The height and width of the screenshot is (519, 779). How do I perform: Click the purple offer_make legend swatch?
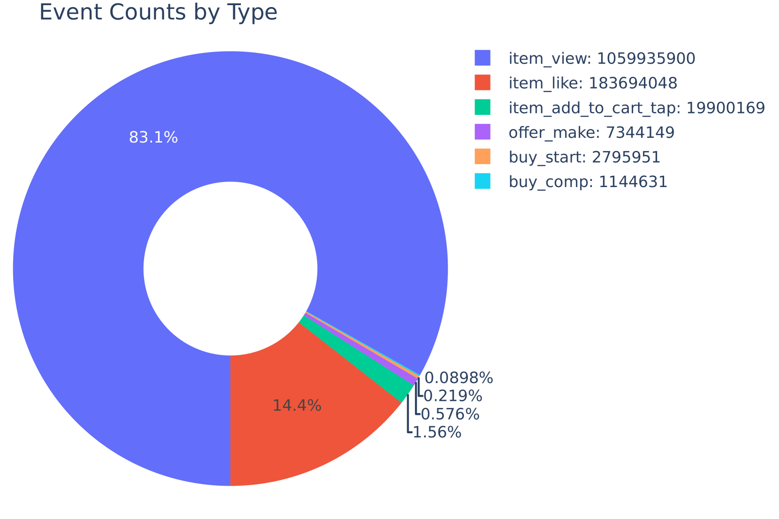[483, 132]
